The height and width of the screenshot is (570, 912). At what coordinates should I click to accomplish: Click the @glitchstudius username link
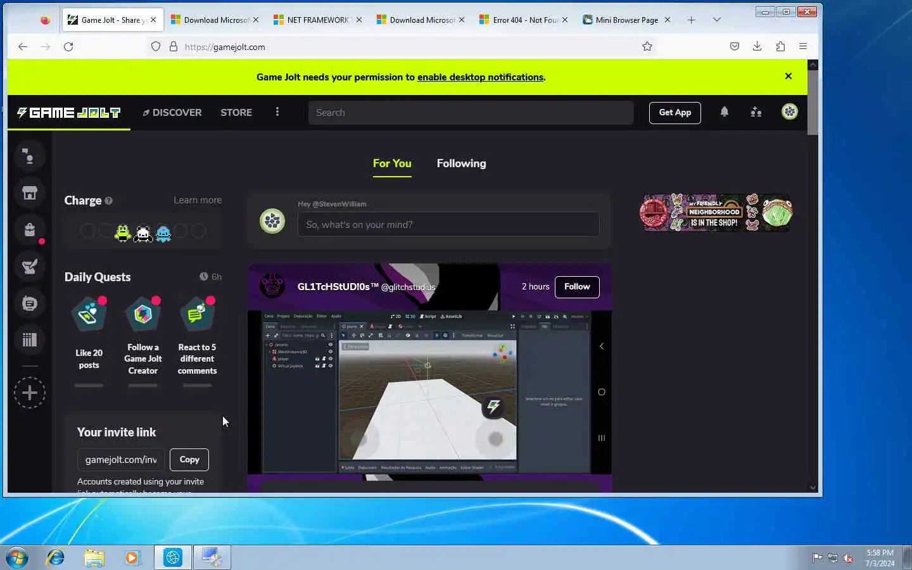coord(408,287)
